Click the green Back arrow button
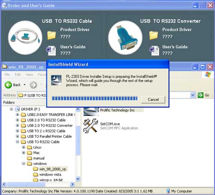 pos(8,85)
